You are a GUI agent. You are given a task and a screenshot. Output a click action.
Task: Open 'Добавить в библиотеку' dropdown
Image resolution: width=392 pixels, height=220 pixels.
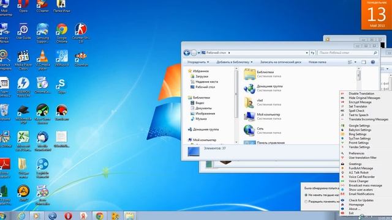coord(235,62)
